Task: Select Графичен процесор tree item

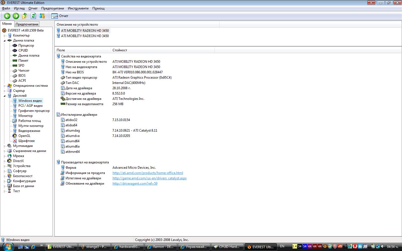Action: coord(34,111)
